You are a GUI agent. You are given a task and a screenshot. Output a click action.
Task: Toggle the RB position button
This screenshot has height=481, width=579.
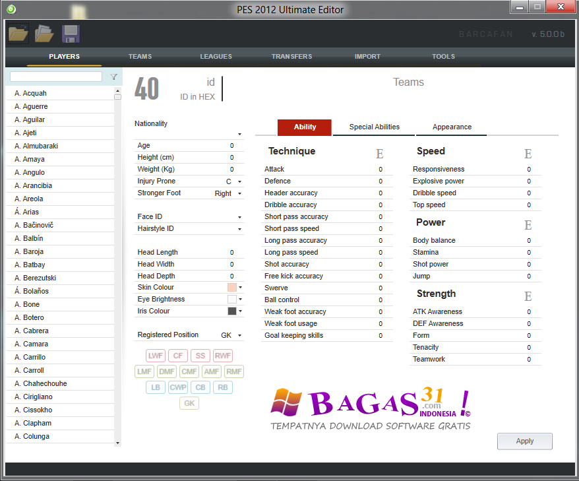(x=223, y=387)
